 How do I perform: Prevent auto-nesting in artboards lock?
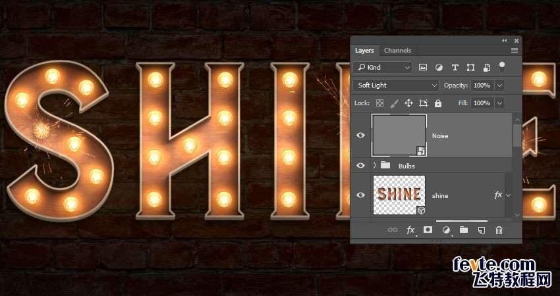point(424,103)
